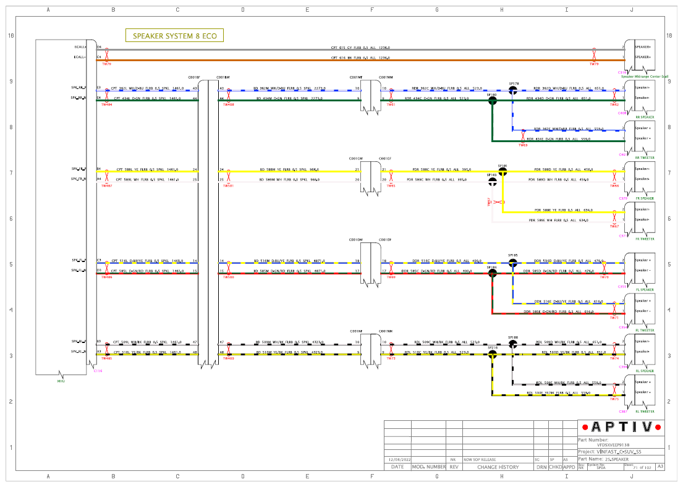Select the C001MF connector label
This screenshot has width=683, height=487.
(356, 77)
